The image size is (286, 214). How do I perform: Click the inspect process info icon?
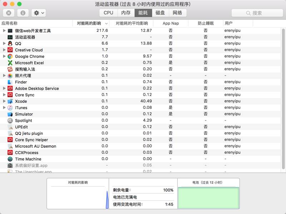[23, 13]
